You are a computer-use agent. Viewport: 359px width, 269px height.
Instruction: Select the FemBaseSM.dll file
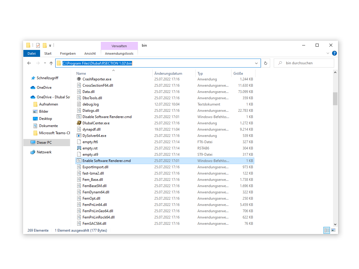click(165, 186)
